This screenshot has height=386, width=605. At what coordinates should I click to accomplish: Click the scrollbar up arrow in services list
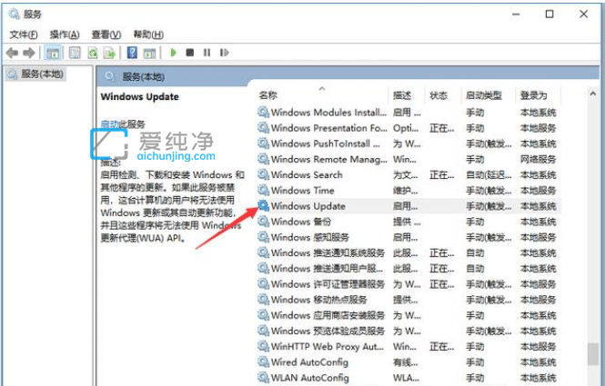point(592,94)
